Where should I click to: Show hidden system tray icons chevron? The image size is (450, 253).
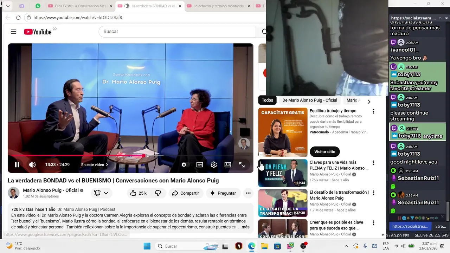click(x=346, y=246)
